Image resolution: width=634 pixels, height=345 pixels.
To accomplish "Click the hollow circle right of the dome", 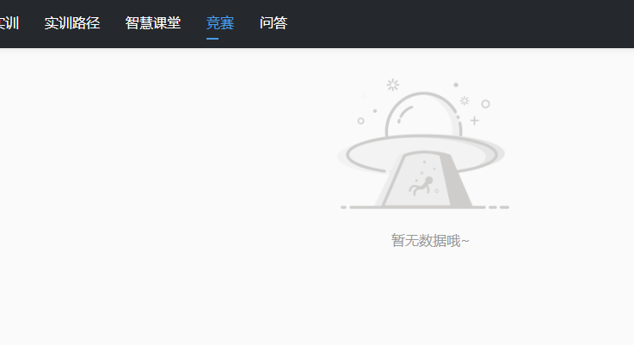I will click(486, 104).
